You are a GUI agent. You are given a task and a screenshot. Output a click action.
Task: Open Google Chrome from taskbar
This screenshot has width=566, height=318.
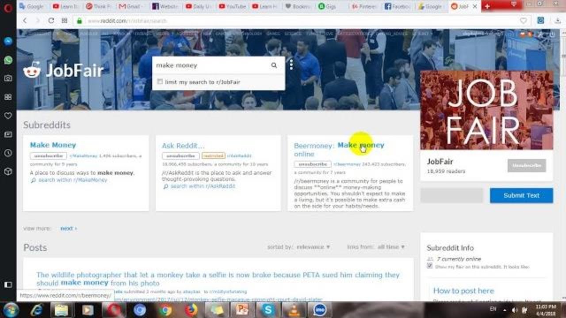166,310
